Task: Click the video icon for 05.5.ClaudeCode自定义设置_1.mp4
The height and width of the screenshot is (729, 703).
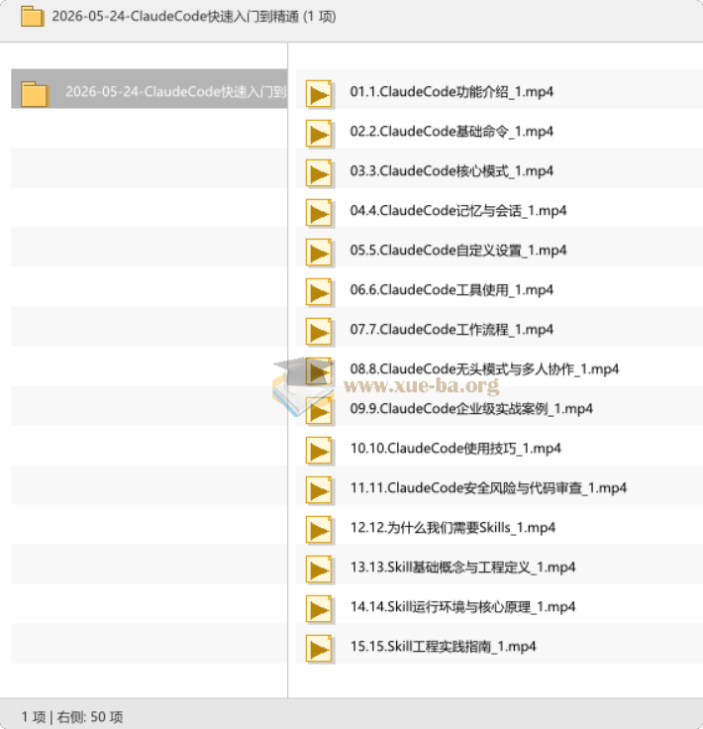Action: click(319, 253)
